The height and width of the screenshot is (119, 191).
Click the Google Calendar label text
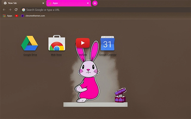click(108, 55)
